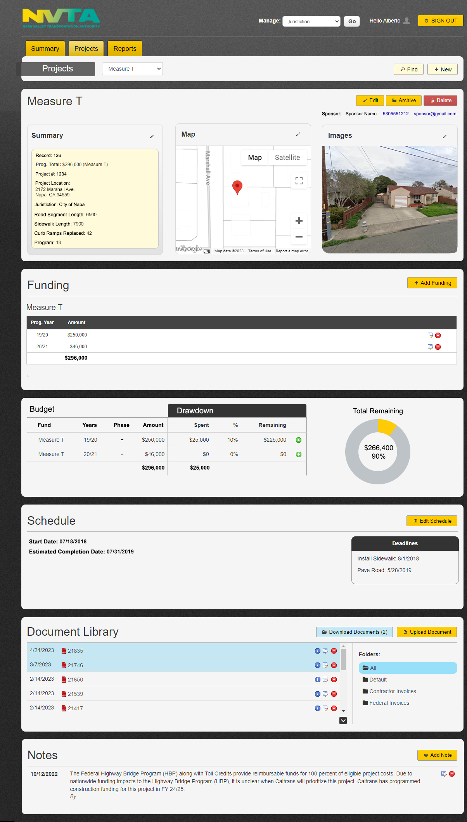Expand the document list with down arrow
The width and height of the screenshot is (467, 822).
(x=343, y=721)
